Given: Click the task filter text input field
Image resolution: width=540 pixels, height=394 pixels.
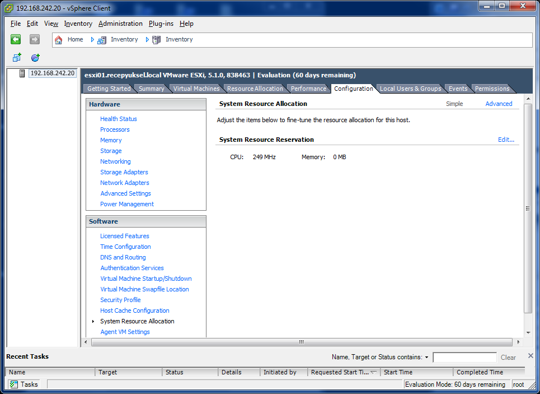Looking at the screenshot, I should (x=464, y=358).
